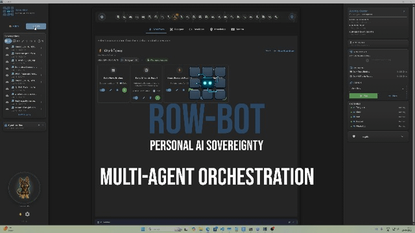This screenshot has height=233, width=415.
Task: Edit the first workflow card with pencil icon
Action: click(111, 91)
